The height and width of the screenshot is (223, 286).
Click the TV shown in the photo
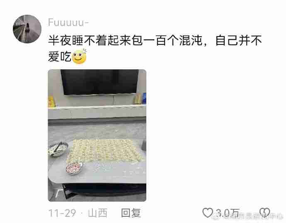tap(99, 82)
